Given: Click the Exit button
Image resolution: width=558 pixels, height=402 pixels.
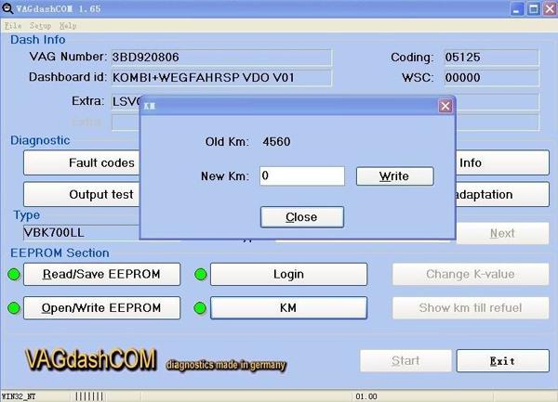Looking at the screenshot, I should [502, 360].
